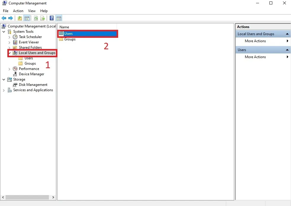Expand the Performance tree node

point(9,69)
